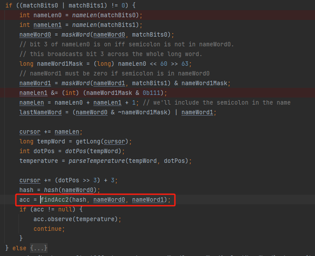
Task: Click the temperature argument inside observe
Action: point(95,219)
